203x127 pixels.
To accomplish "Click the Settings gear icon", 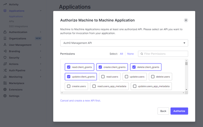I will coord(5,96).
